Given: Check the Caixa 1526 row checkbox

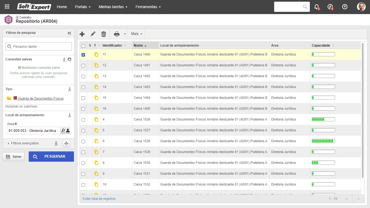Looking at the screenshot, I should [83, 120].
